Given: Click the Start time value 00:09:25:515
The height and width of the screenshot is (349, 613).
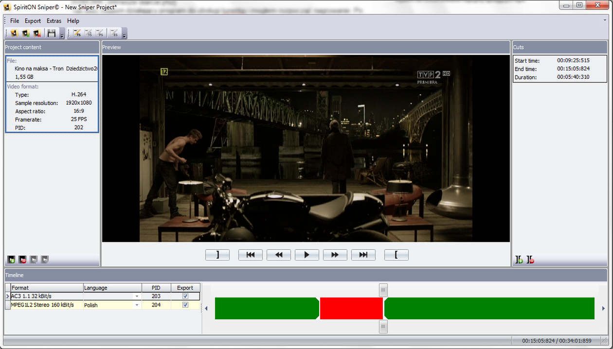Looking at the screenshot, I should pos(573,61).
